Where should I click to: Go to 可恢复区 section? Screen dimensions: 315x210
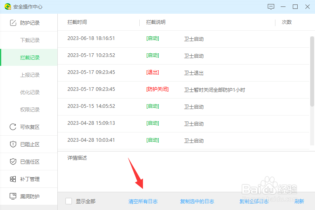[30, 127]
